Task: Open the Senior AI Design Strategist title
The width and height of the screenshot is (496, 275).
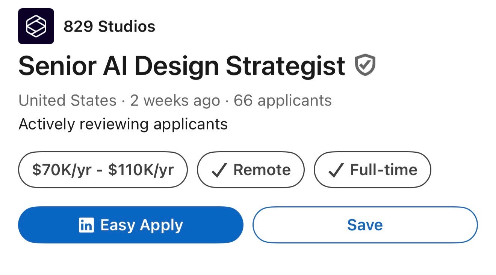Action: (181, 66)
